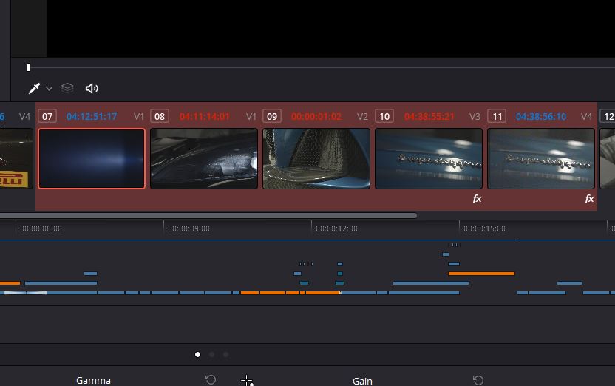
Task: Select clip 10 Superleggera badge thumbnail
Action: click(x=429, y=158)
